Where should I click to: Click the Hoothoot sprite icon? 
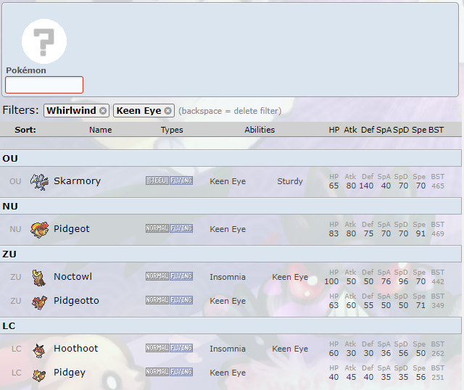coord(38,351)
